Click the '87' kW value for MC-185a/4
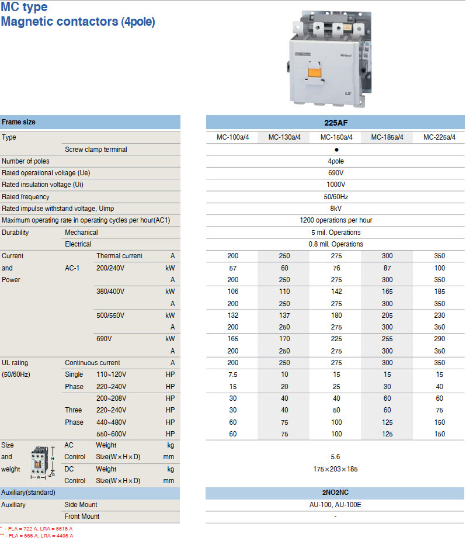This screenshot has width=466, height=541. [387, 268]
